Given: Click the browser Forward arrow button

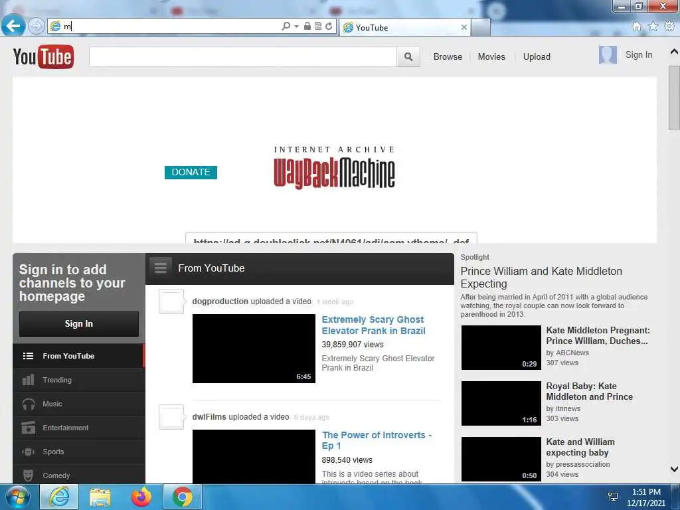Looking at the screenshot, I should coord(37,26).
